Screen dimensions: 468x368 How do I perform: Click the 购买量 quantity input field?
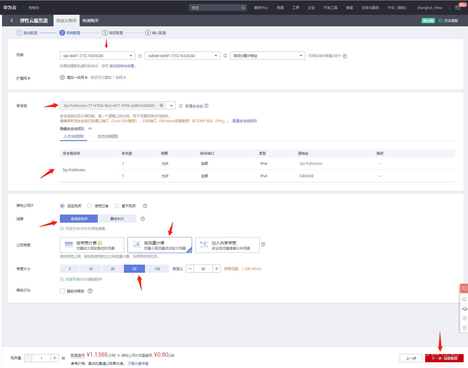coord(41,358)
